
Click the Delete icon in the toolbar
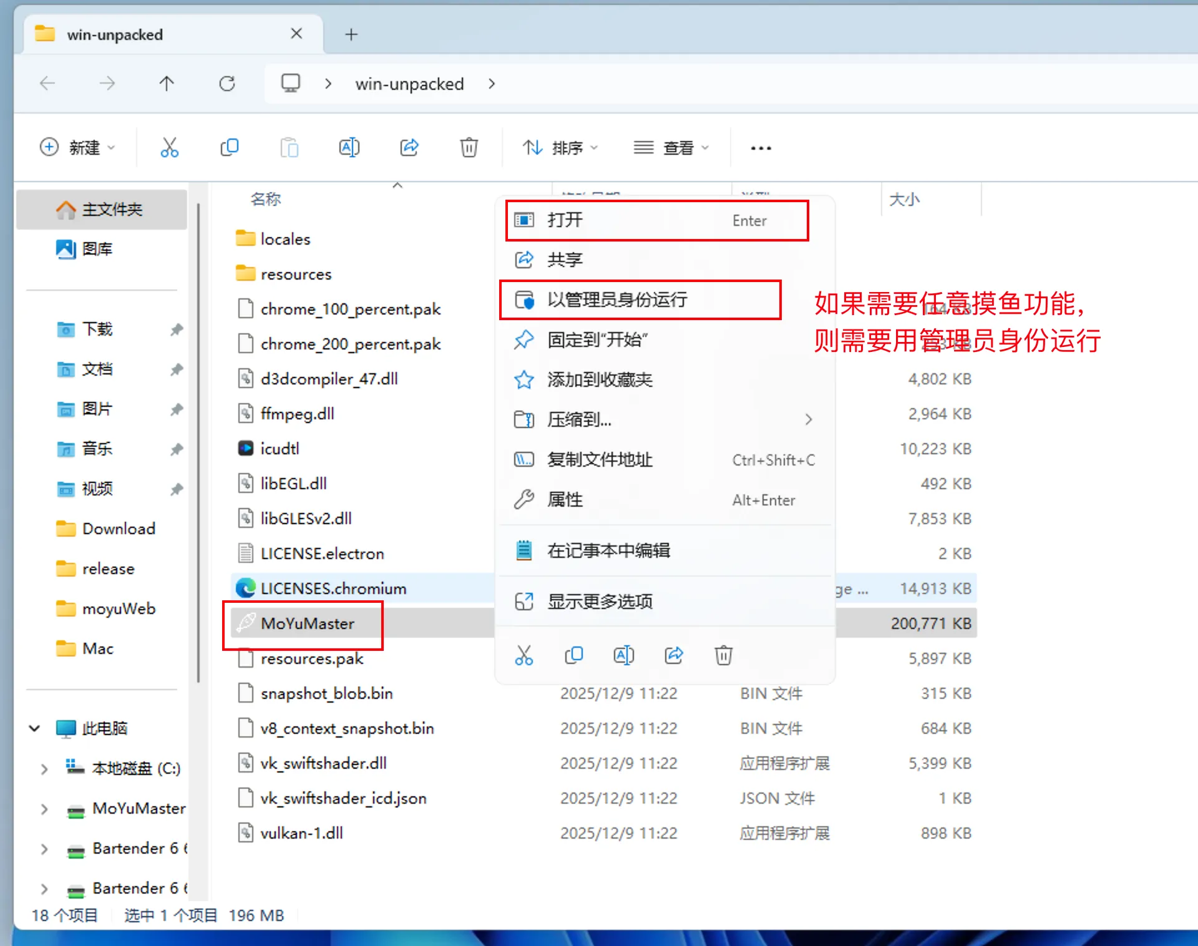[469, 147]
